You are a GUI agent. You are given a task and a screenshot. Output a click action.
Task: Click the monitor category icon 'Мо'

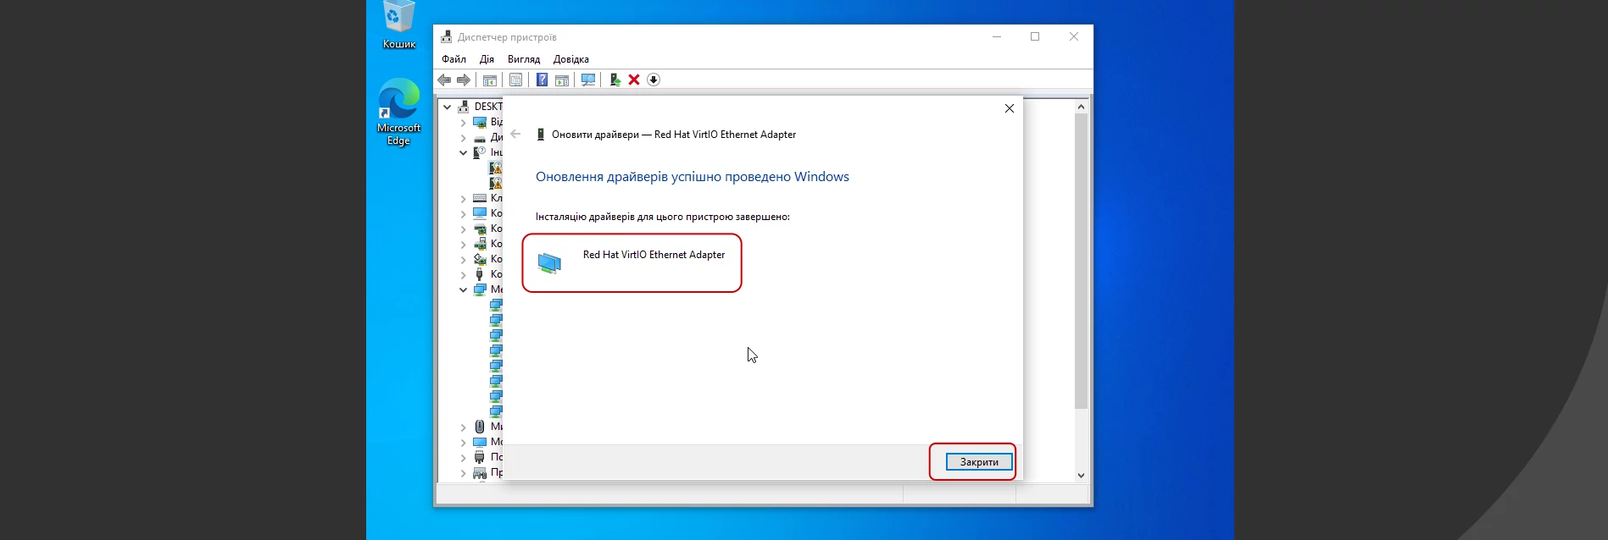[480, 442]
